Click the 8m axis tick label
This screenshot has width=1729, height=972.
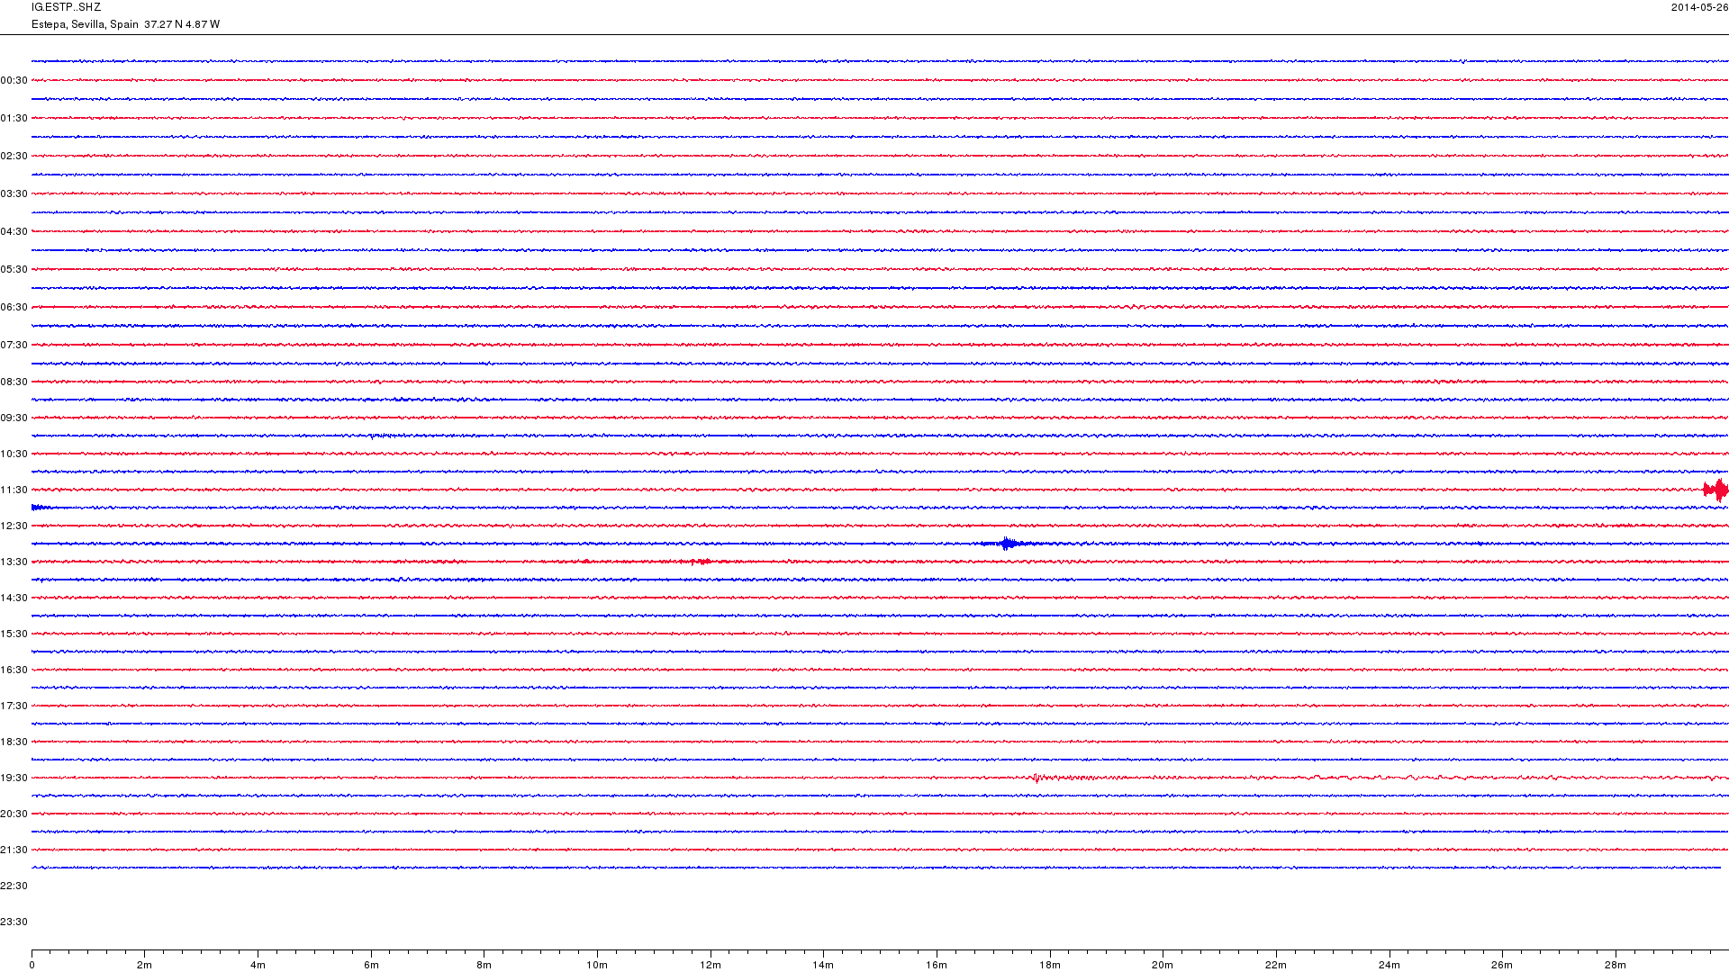484,966
